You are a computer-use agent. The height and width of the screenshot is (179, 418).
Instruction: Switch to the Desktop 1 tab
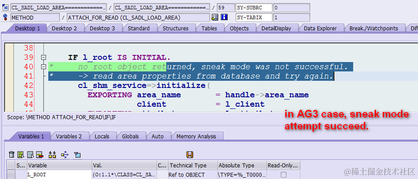click(27, 28)
